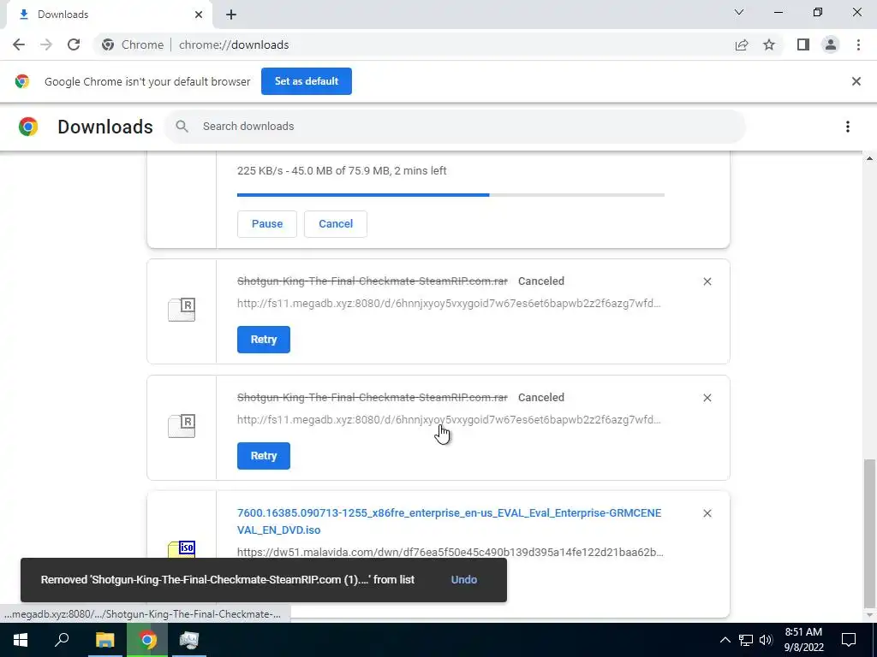Pause the active download
This screenshot has width=877, height=657.
pyautogui.click(x=267, y=224)
